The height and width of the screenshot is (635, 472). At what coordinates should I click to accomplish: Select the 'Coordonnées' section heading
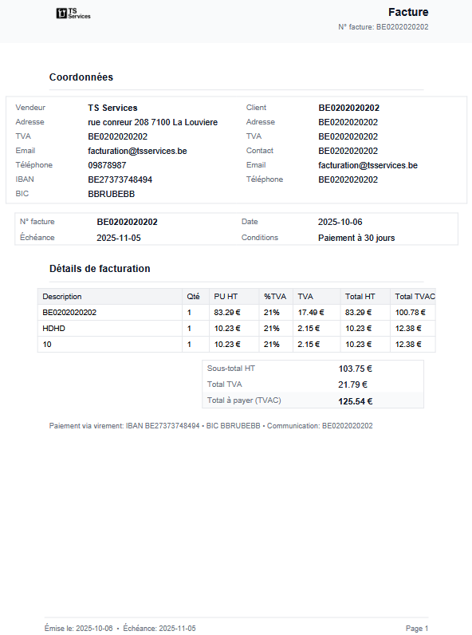81,77
